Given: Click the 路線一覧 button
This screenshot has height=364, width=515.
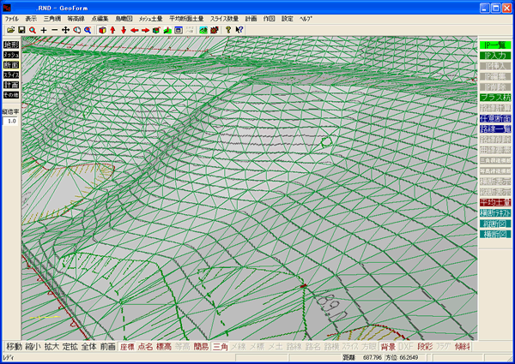Looking at the screenshot, I should click(x=495, y=128).
